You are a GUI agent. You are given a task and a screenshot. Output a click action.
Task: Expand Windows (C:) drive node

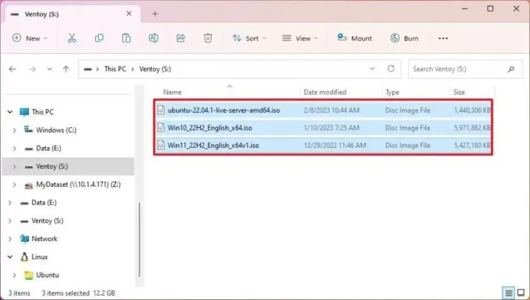(14, 130)
